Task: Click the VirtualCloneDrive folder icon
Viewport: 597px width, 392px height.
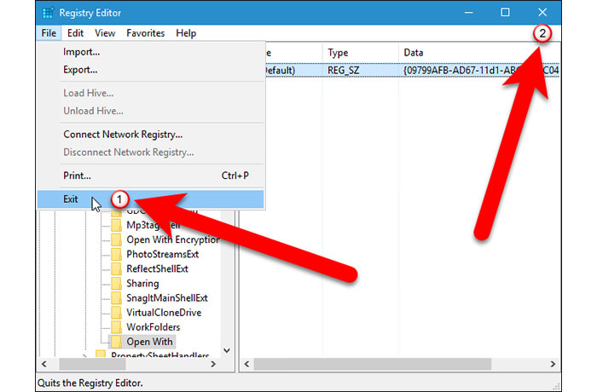Action: point(116,312)
